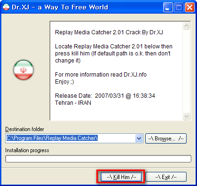This screenshot has width=197, height=186.
Task: Click the window title "Dr.XJ - a Way To Free World"
Action: coord(60,8)
